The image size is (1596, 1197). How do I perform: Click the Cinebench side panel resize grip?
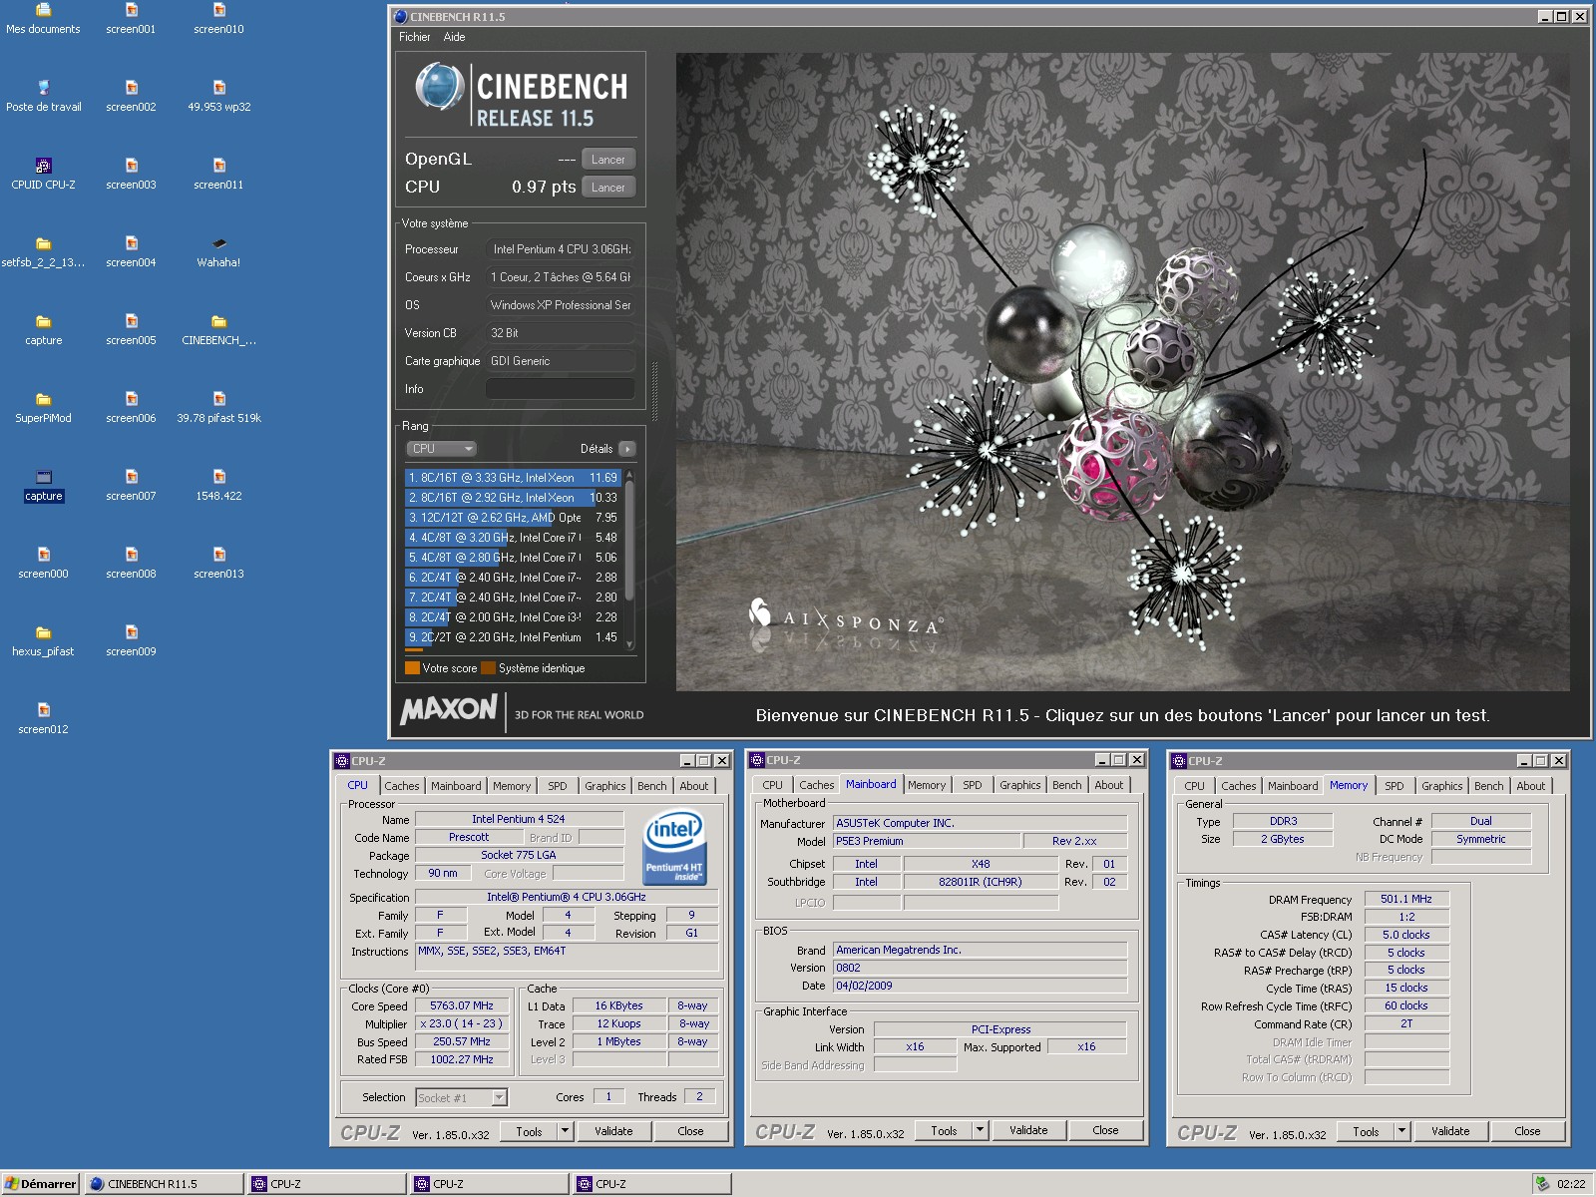tap(654, 393)
